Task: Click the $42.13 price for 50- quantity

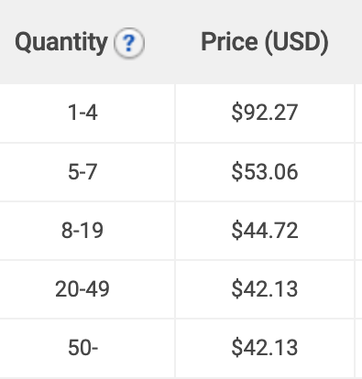Action: pyautogui.click(x=265, y=348)
